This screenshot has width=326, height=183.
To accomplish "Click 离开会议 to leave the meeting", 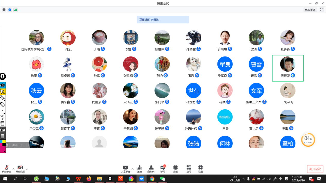I will [315, 169].
